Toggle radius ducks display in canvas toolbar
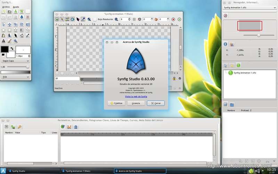This screenshot has width=278, height=174. tap(73, 19)
